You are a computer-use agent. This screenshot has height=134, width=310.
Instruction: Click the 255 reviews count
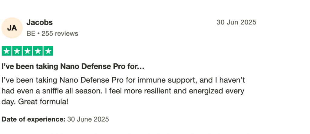tap(60, 33)
